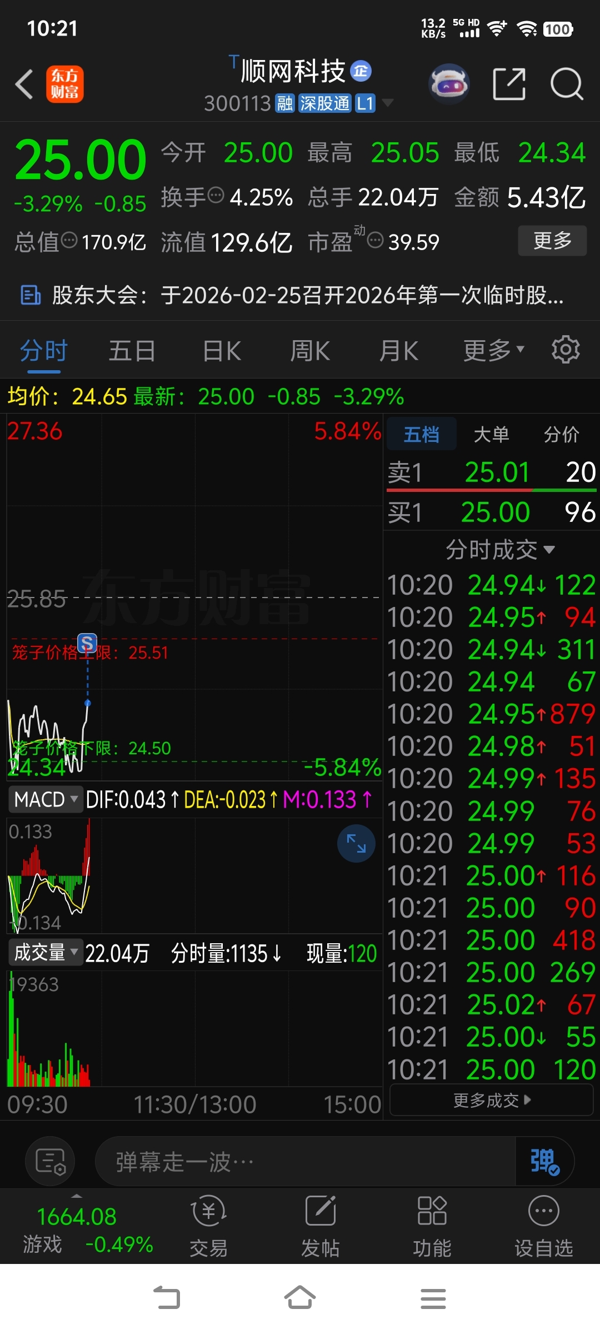Tap the 分时量:1135 value

coord(226,953)
